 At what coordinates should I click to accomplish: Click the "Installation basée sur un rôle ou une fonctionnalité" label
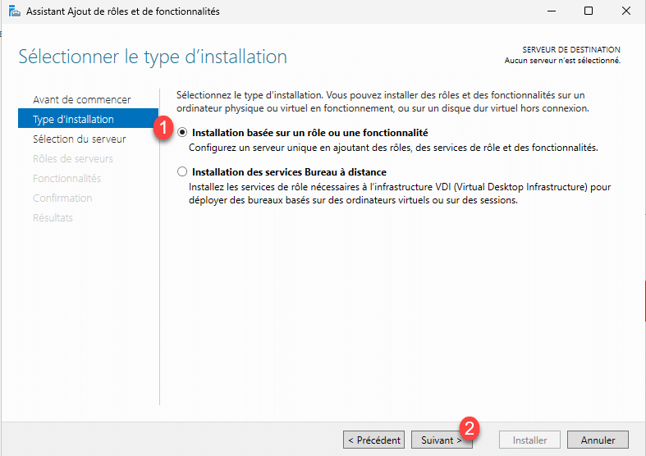pyautogui.click(x=309, y=133)
